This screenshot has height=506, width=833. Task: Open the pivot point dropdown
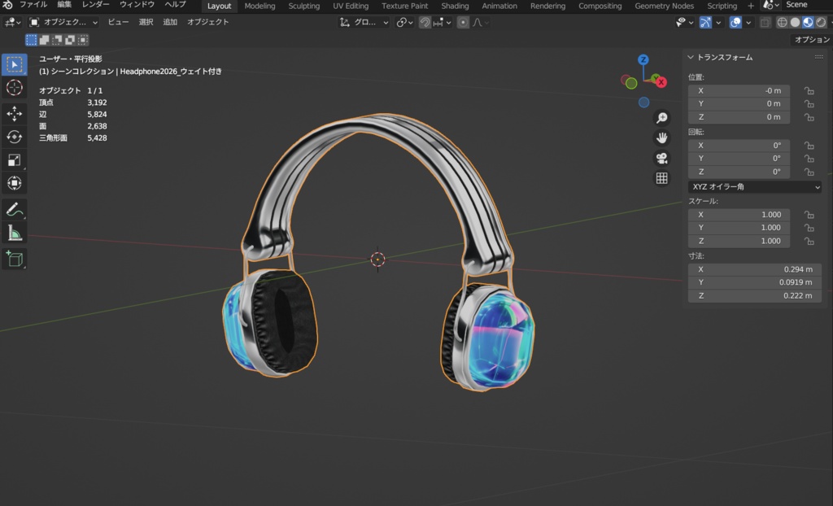point(404,22)
